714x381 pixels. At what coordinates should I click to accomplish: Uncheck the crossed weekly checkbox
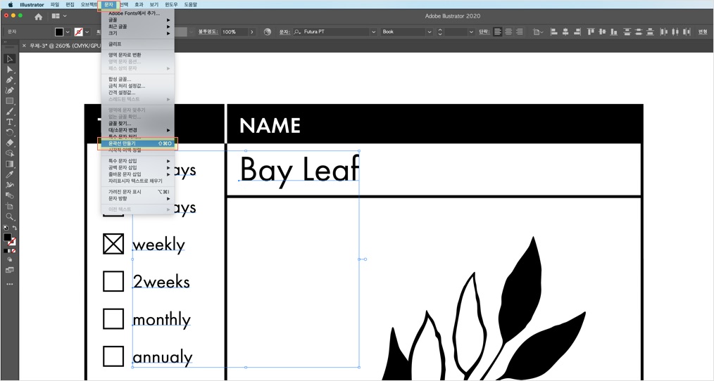coord(113,244)
